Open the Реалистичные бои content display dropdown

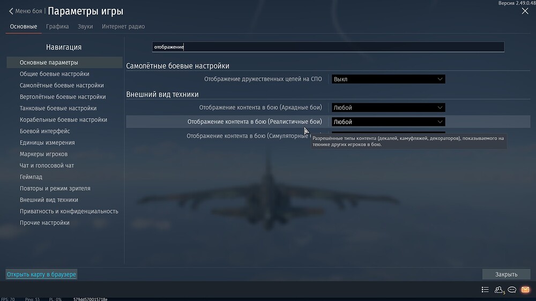coord(388,122)
